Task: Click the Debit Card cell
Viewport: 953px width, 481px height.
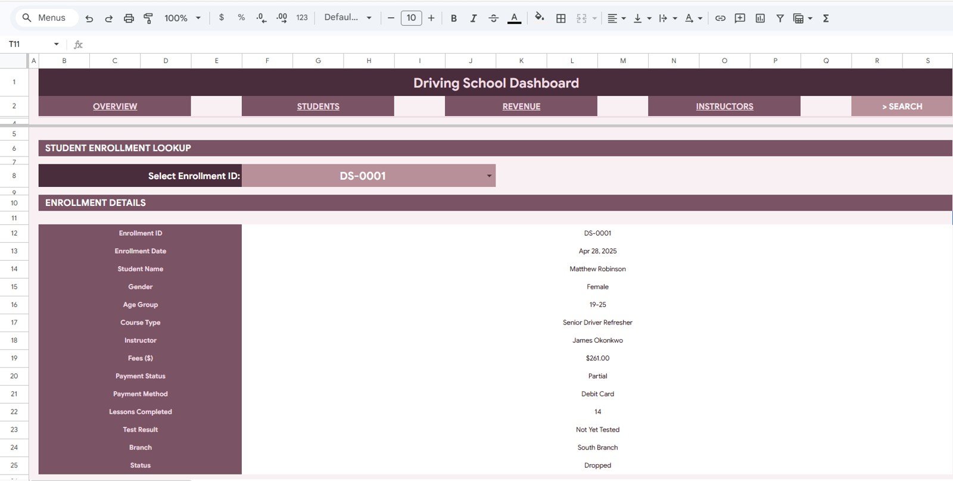Action: (x=597, y=394)
